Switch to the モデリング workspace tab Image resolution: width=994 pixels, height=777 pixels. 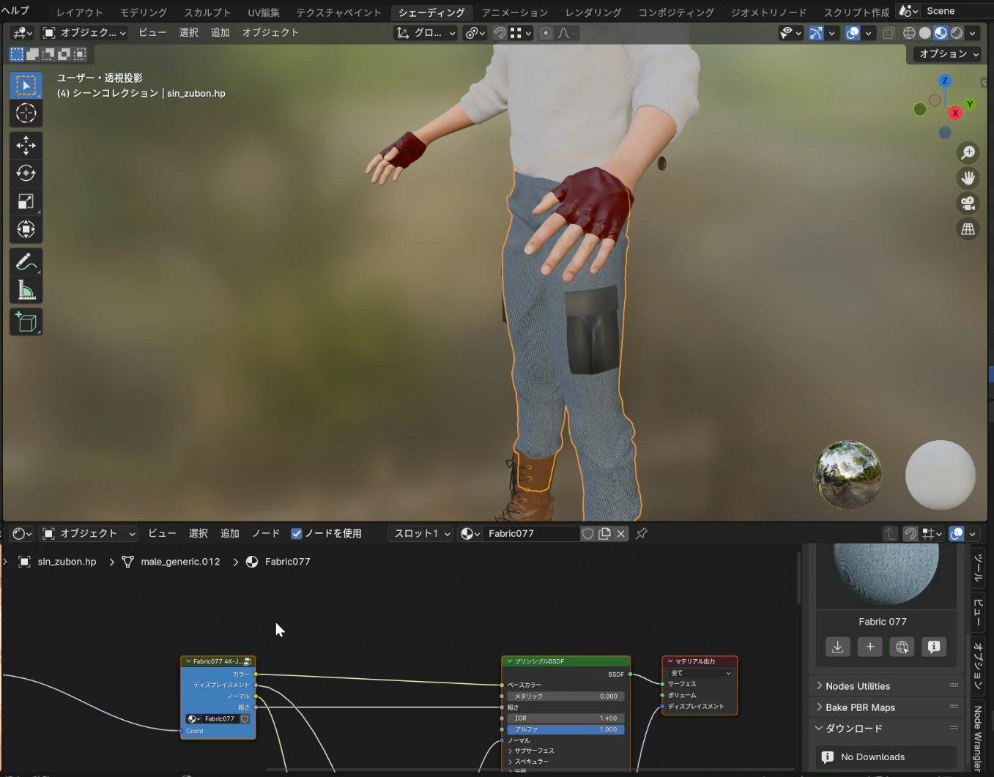(x=144, y=12)
